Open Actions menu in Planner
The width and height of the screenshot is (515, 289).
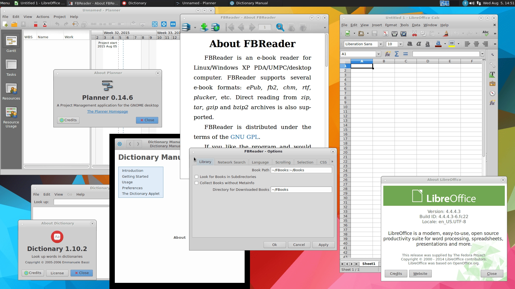43,17
